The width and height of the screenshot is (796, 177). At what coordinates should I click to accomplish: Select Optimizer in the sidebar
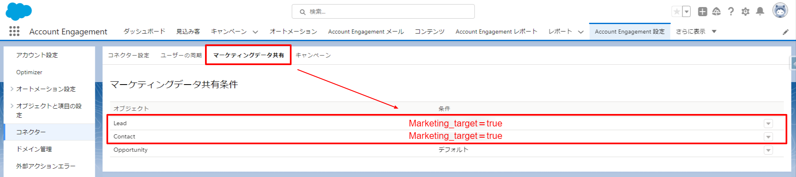pos(29,72)
